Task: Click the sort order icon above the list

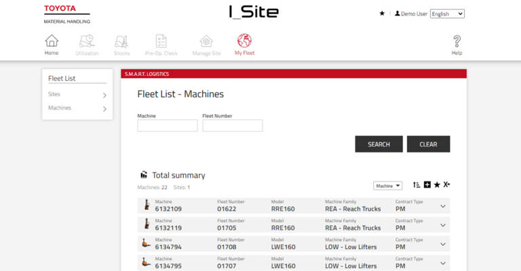Action: tap(417, 185)
